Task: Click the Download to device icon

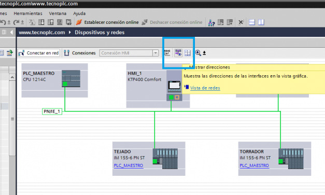Action: 41,22
